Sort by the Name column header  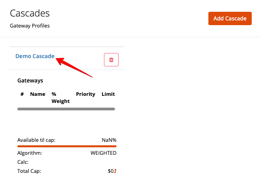[38, 94]
